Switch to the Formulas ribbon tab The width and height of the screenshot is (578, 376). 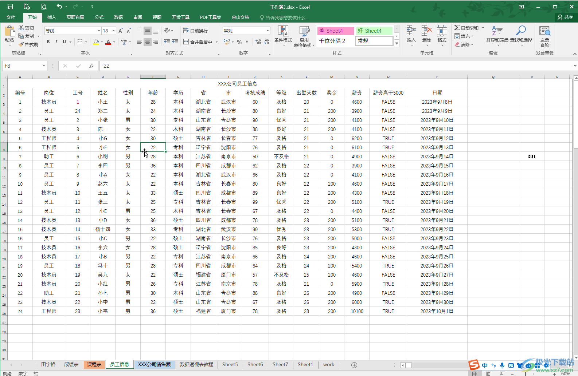click(x=99, y=17)
